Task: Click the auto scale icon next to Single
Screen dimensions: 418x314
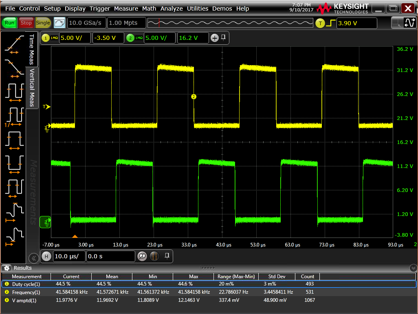Action: coord(59,23)
